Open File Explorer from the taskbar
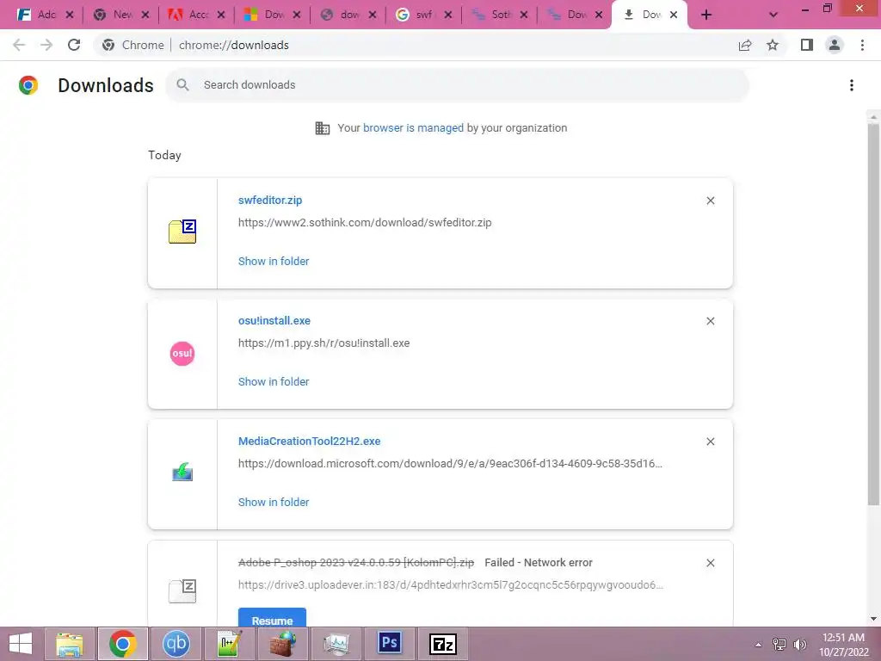This screenshot has height=661, width=881. (69, 644)
